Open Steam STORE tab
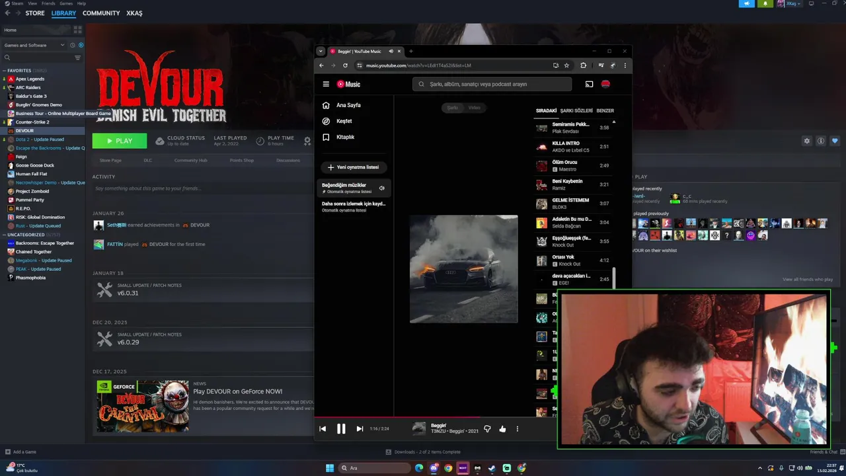This screenshot has height=476, width=846. point(35,13)
